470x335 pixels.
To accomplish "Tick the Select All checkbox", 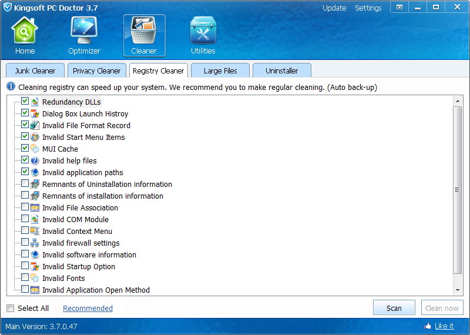I will [11, 308].
